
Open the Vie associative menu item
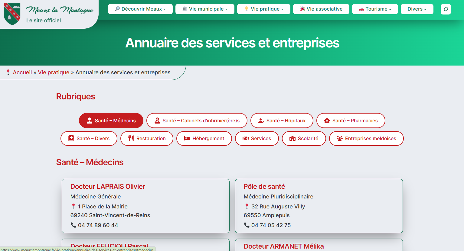coord(321,9)
